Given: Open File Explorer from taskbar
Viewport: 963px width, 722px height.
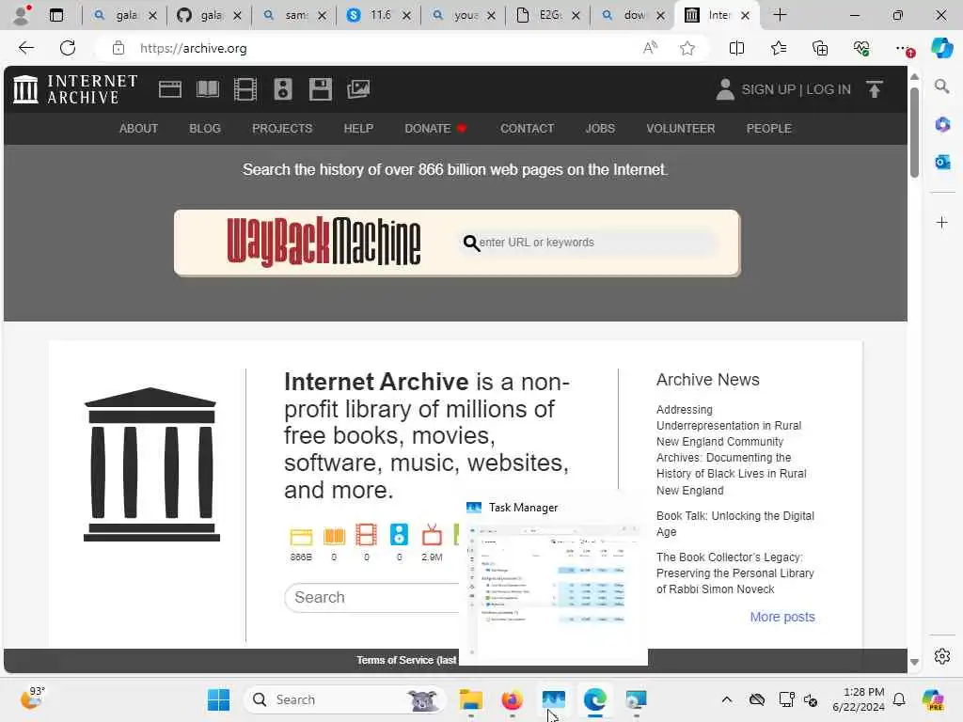Looking at the screenshot, I should click(470, 699).
